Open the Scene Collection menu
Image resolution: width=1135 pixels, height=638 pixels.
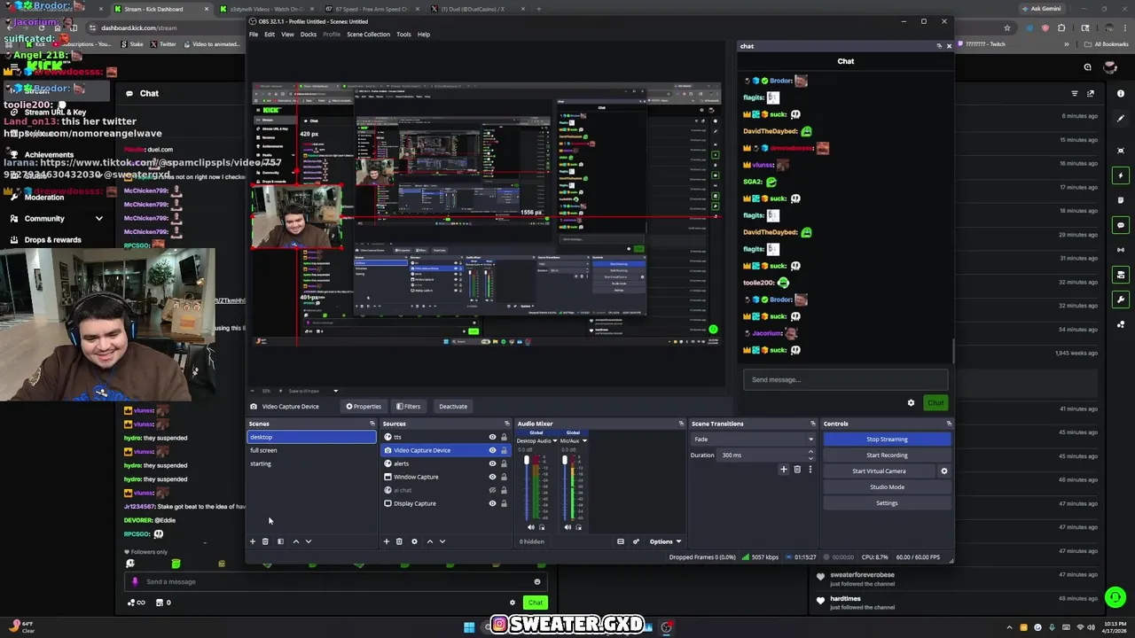click(368, 35)
